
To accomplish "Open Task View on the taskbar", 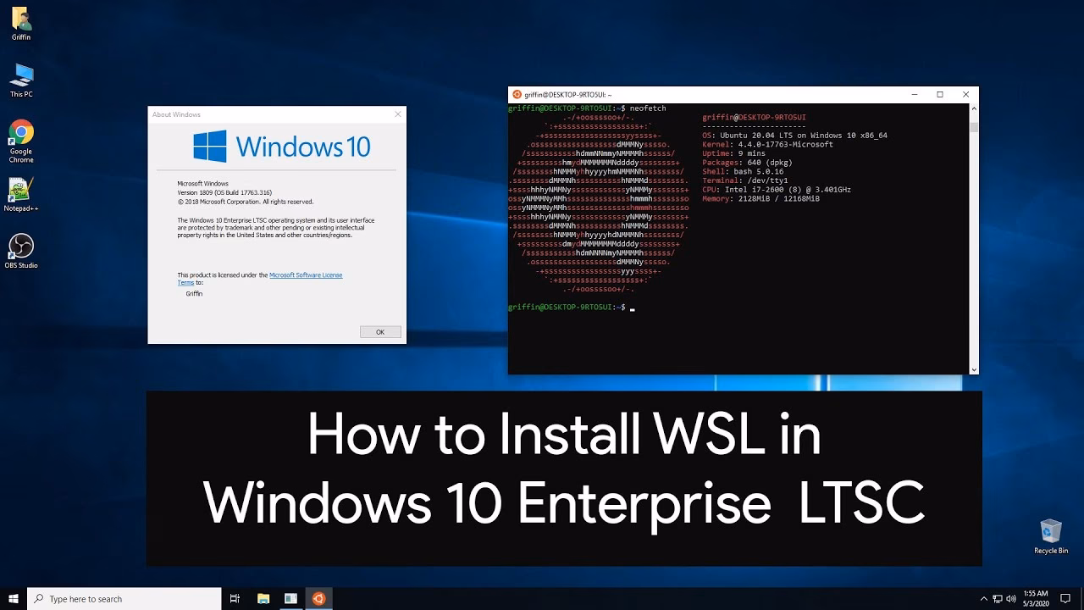I will point(235,599).
